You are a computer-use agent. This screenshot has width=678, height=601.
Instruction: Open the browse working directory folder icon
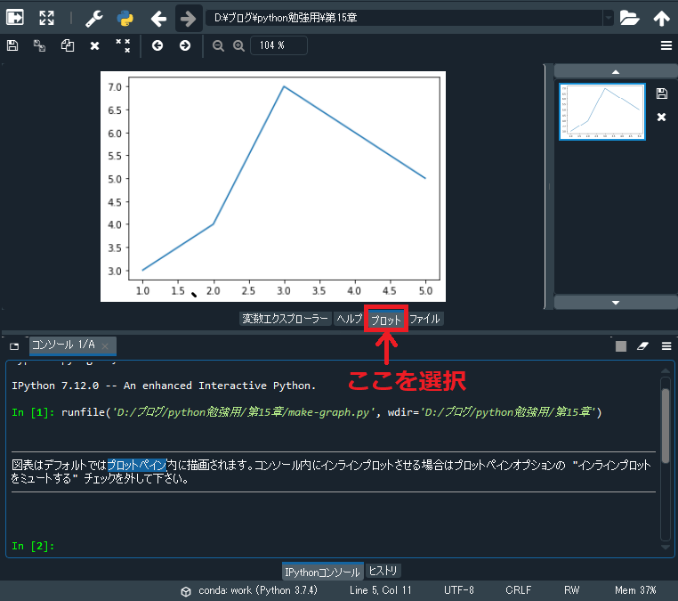pos(629,18)
